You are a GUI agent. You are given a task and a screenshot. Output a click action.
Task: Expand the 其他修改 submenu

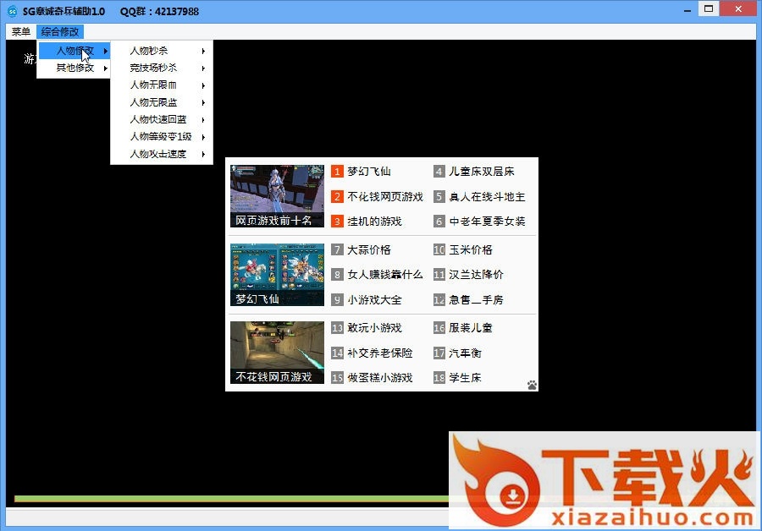point(75,68)
